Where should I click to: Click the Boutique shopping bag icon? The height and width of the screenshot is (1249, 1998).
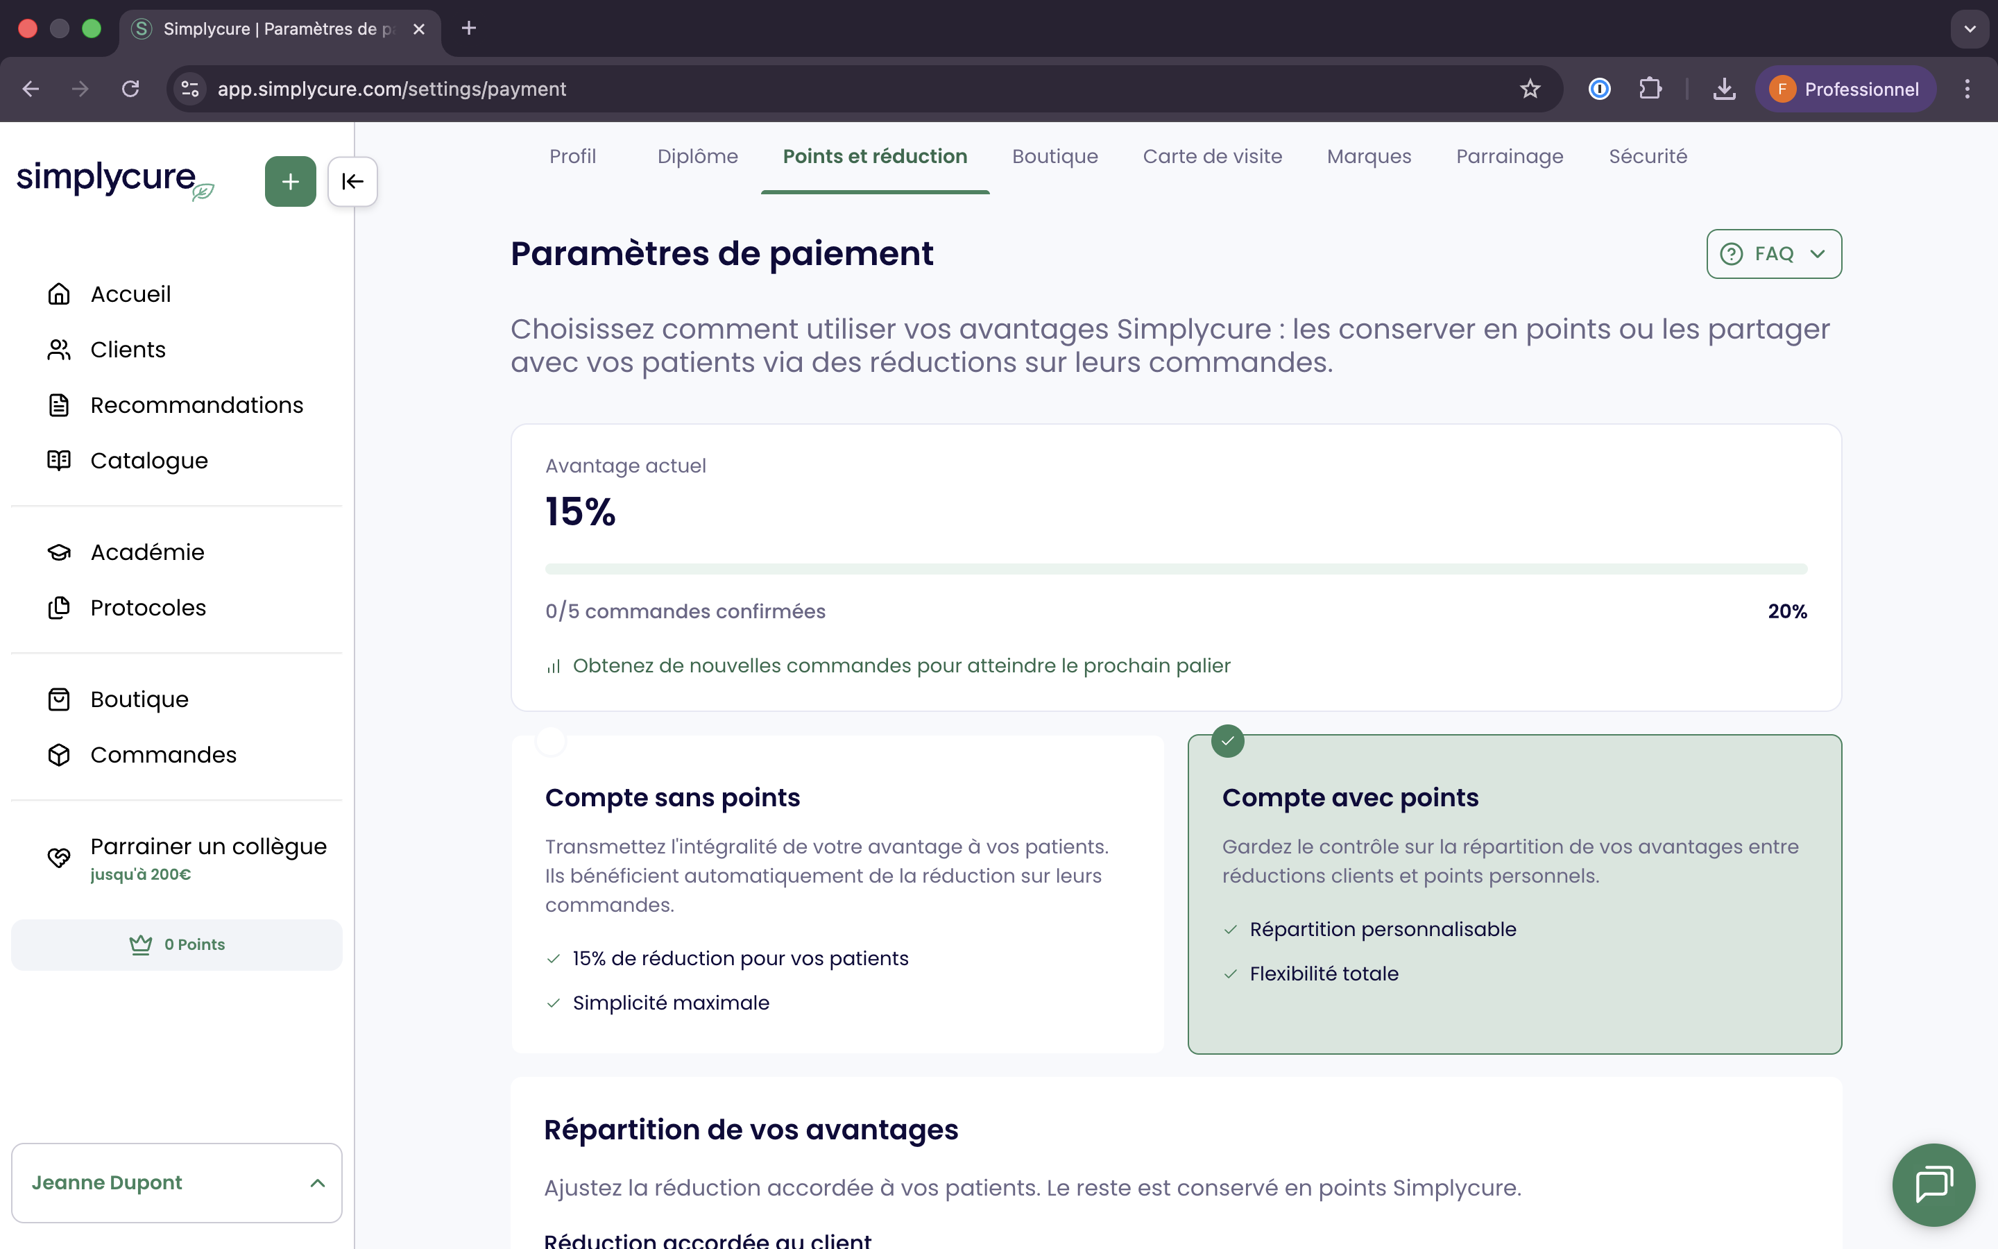tap(58, 699)
